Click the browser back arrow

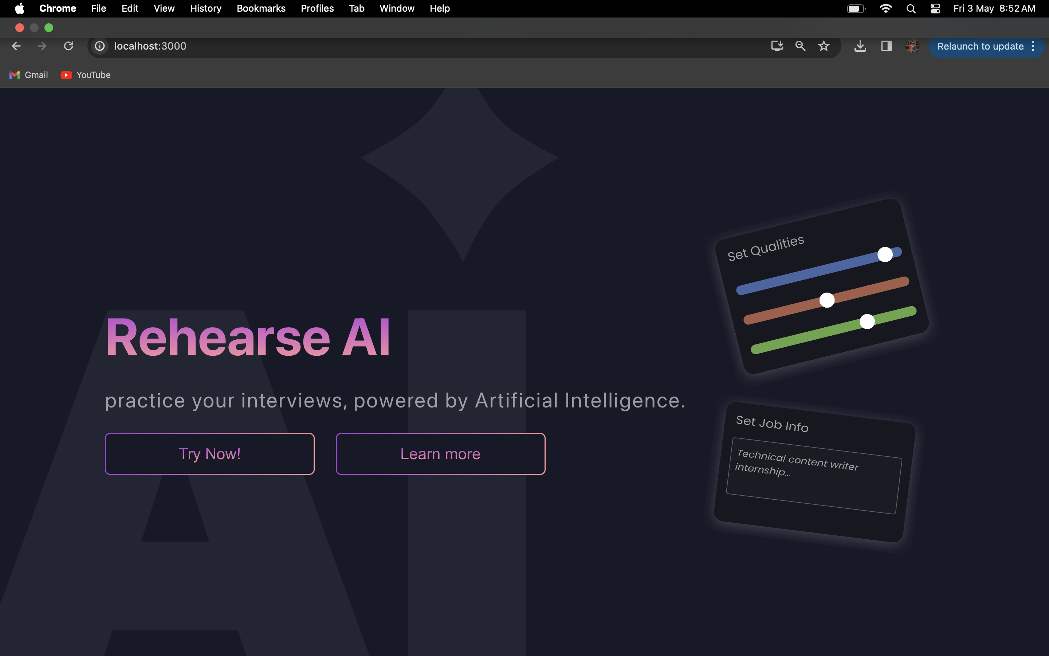pos(16,46)
